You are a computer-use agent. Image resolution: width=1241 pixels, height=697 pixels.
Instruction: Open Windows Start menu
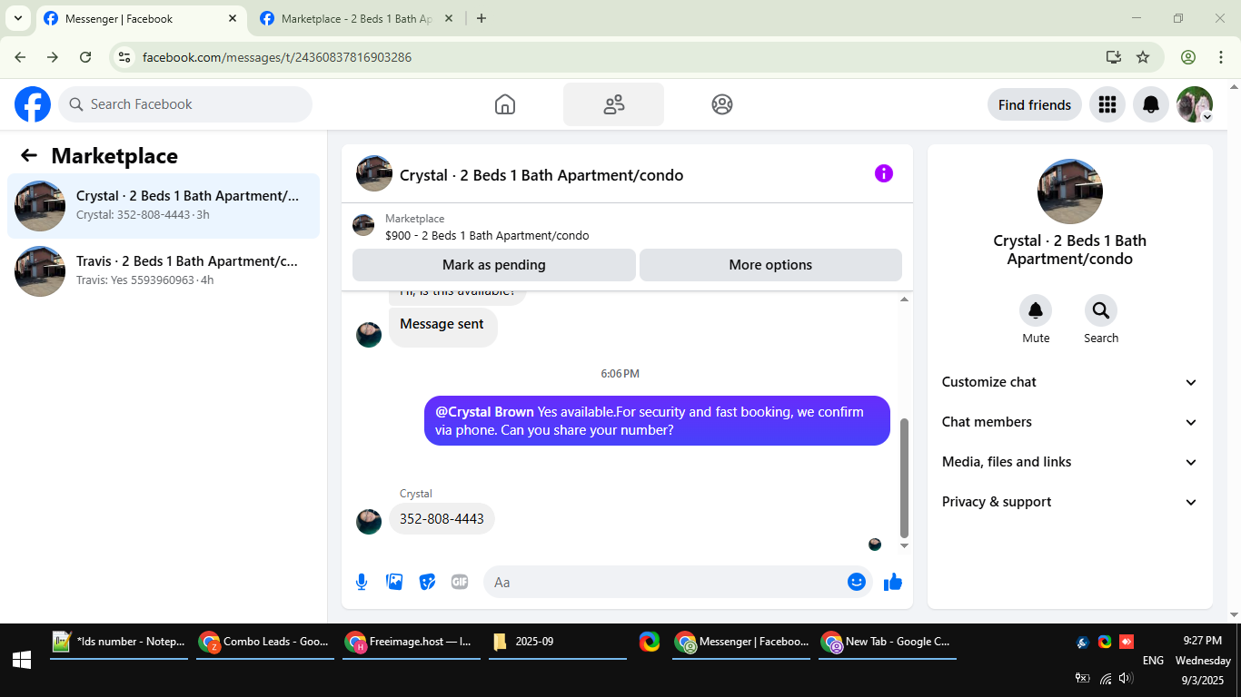coord(22,660)
